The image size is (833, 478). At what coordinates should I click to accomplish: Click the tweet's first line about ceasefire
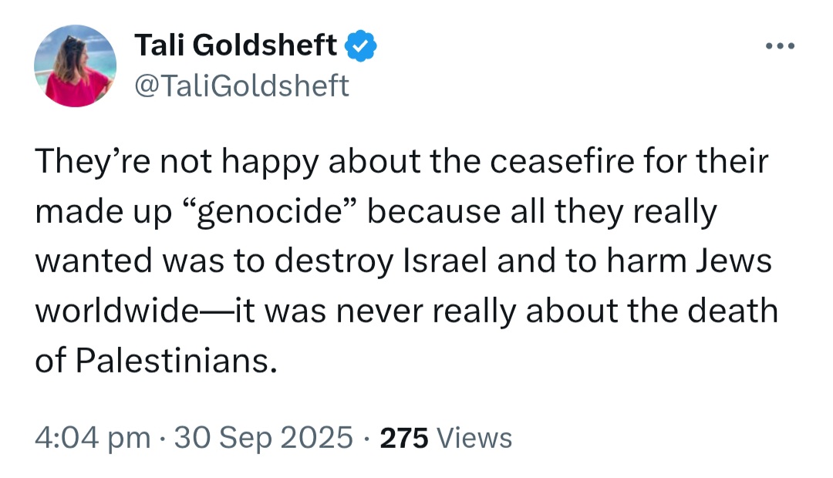(402, 161)
